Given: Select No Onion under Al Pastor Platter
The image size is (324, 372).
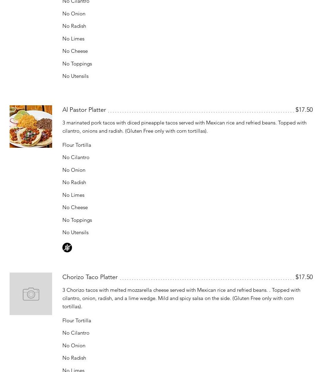Looking at the screenshot, I should pyautogui.click(x=74, y=170).
